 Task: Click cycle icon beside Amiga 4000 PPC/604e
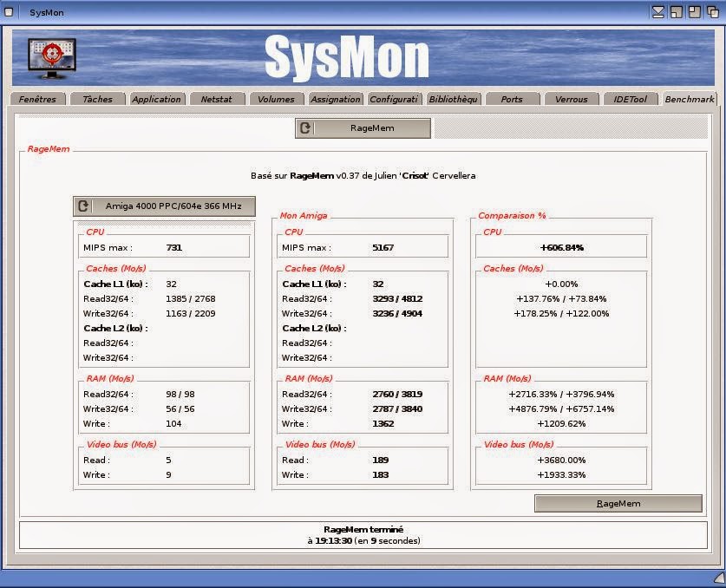pos(83,206)
